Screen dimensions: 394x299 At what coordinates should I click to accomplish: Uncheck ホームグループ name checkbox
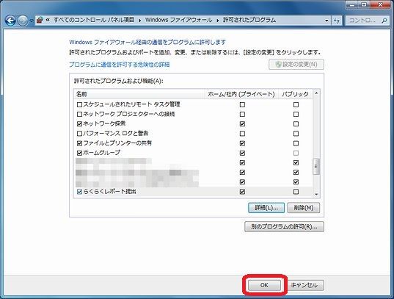(79, 153)
